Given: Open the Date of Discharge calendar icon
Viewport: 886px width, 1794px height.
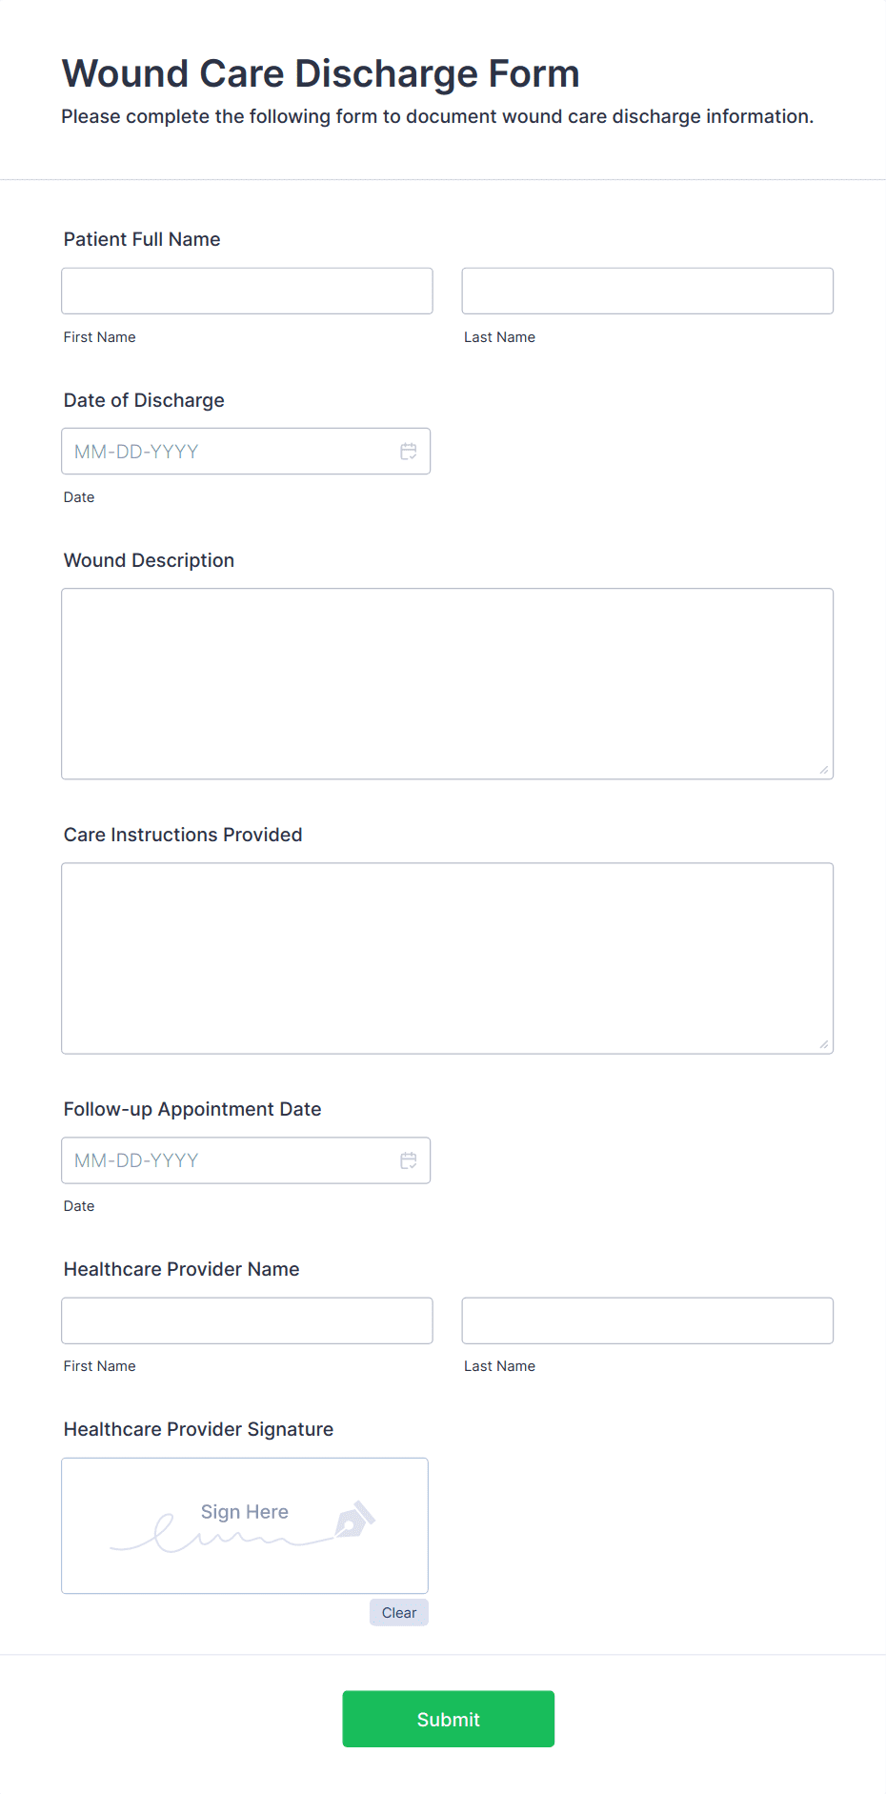Looking at the screenshot, I should click(x=409, y=452).
